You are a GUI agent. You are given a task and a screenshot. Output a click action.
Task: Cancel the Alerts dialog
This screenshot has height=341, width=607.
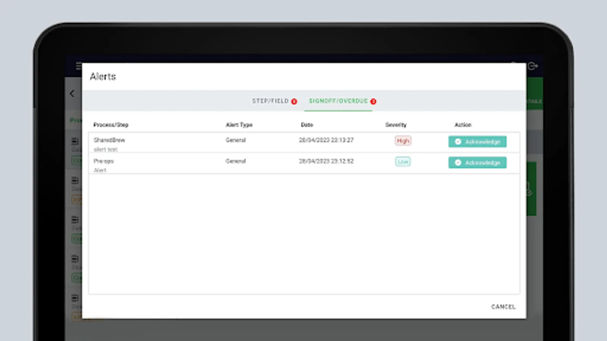(x=503, y=307)
